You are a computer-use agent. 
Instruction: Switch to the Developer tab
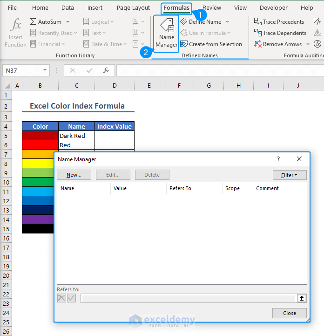[274, 8]
